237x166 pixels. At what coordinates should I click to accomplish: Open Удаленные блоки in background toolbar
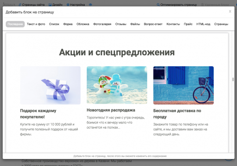tap(217, 5)
